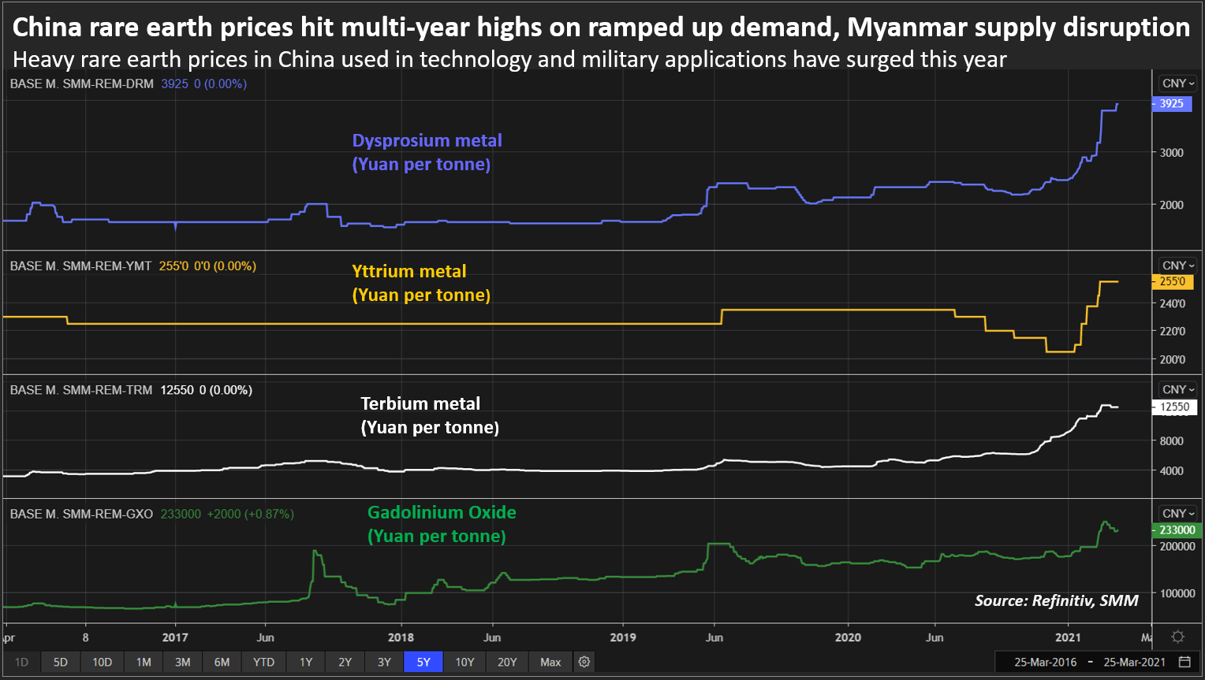The image size is (1205, 680).
Task: Open CNY currency dropdown on Gadolinium chart
Action: pos(1178,513)
